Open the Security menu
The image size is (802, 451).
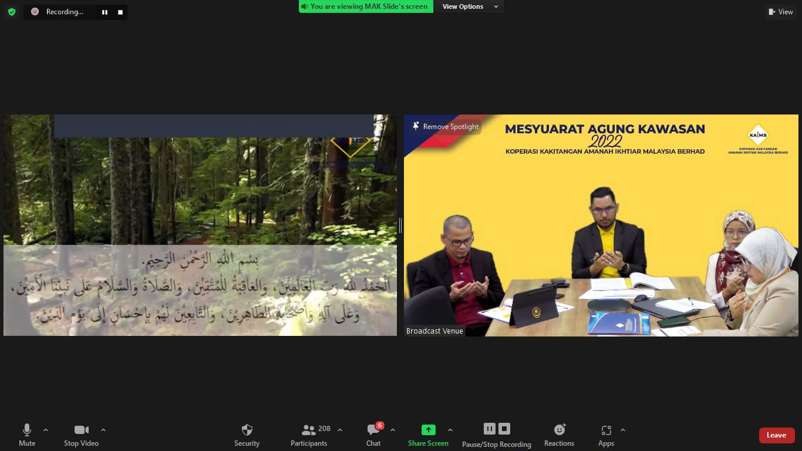(247, 435)
